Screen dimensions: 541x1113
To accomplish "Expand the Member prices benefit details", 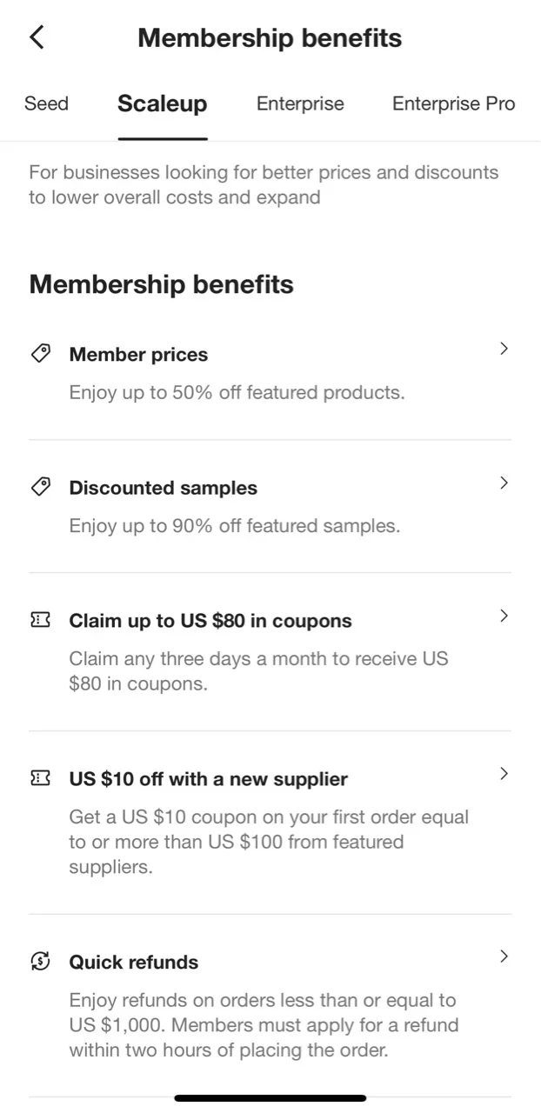I will 504,349.
